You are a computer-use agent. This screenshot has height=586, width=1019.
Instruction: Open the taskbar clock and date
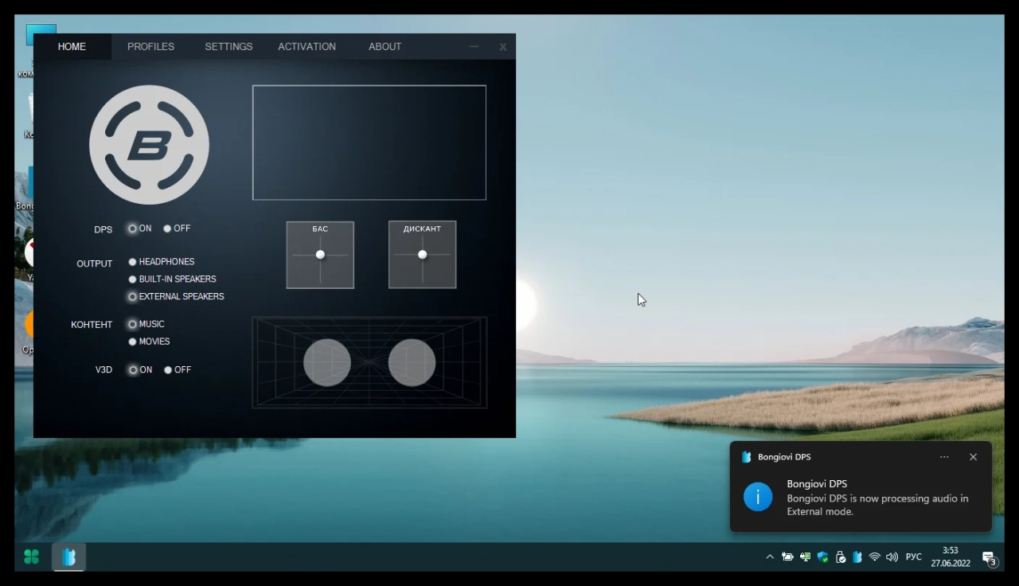[951, 557]
